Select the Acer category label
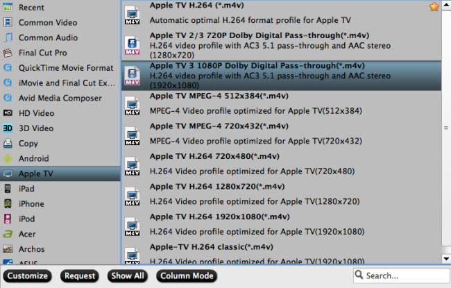 (27, 234)
